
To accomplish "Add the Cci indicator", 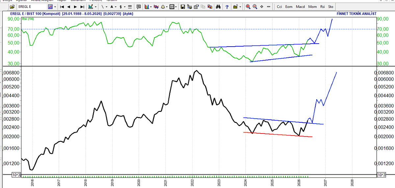I will tap(279, 7).
